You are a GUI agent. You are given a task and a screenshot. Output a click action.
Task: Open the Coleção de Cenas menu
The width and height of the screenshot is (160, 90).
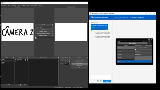coord(25,5)
